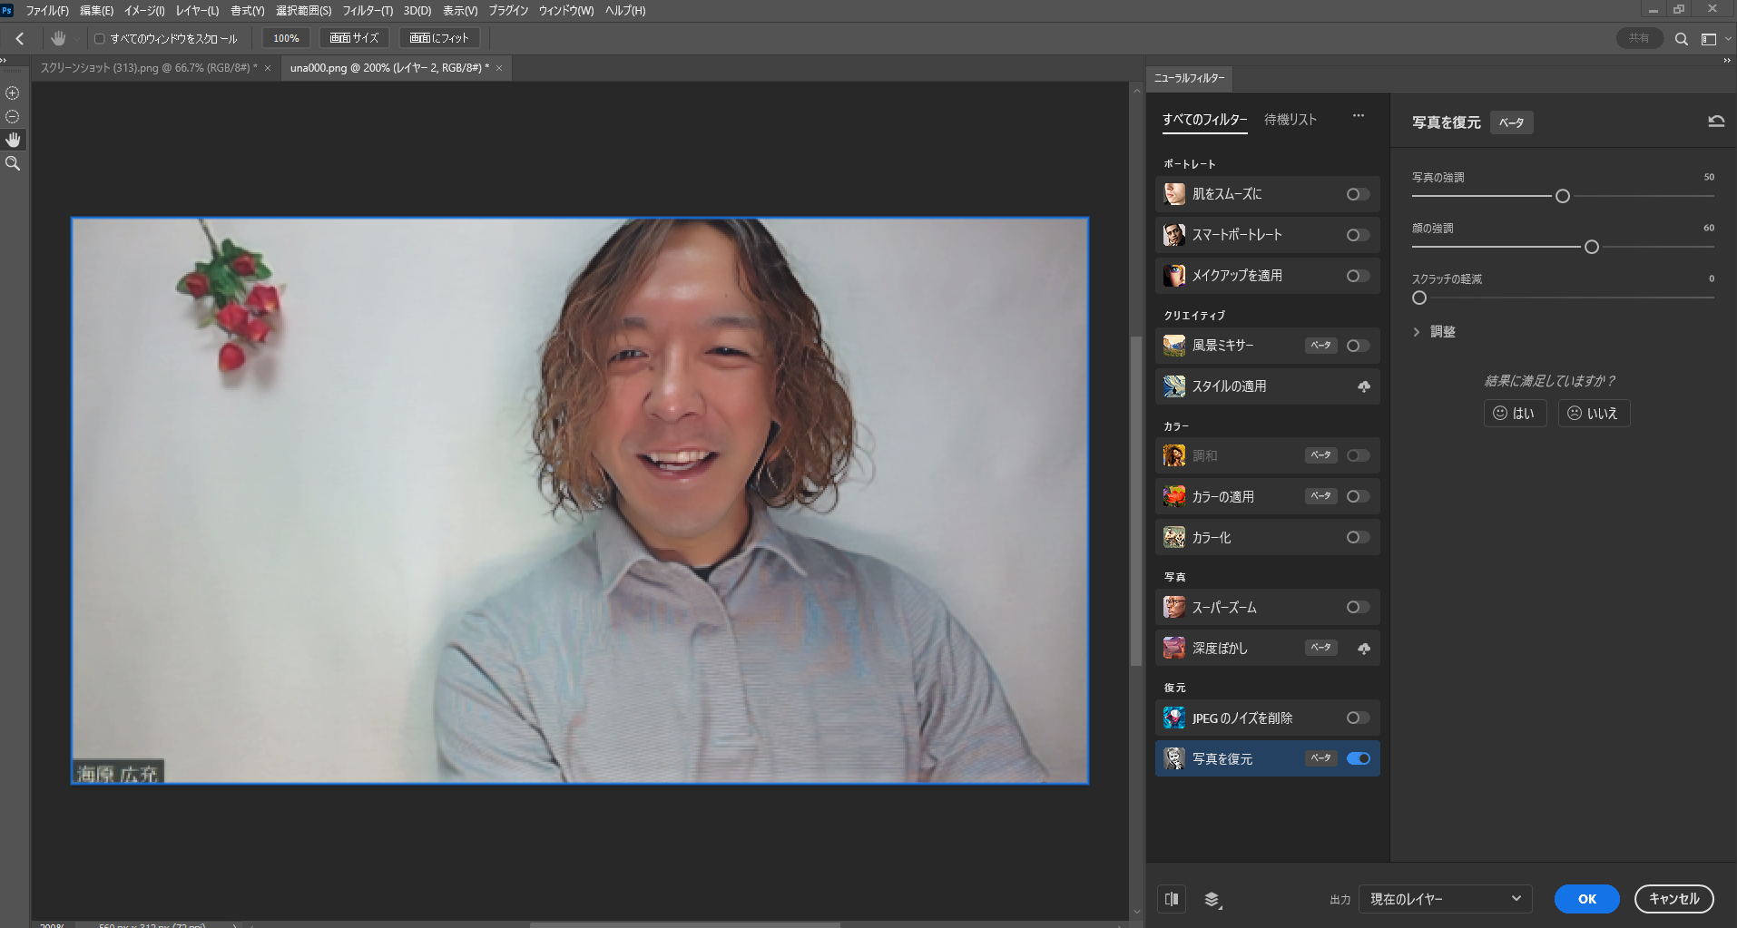The width and height of the screenshot is (1737, 928).
Task: Click the back arrow in options bar
Action: 20,38
